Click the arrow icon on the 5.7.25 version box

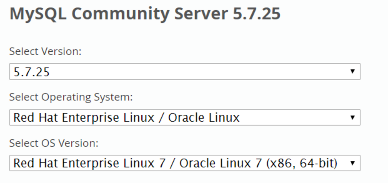point(352,72)
